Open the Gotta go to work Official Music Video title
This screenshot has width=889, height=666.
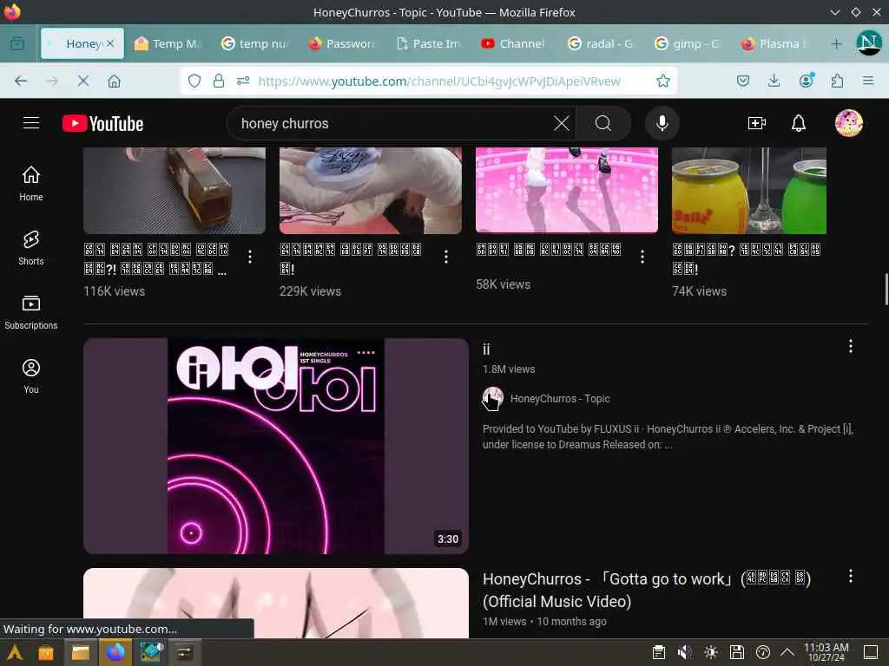point(647,590)
